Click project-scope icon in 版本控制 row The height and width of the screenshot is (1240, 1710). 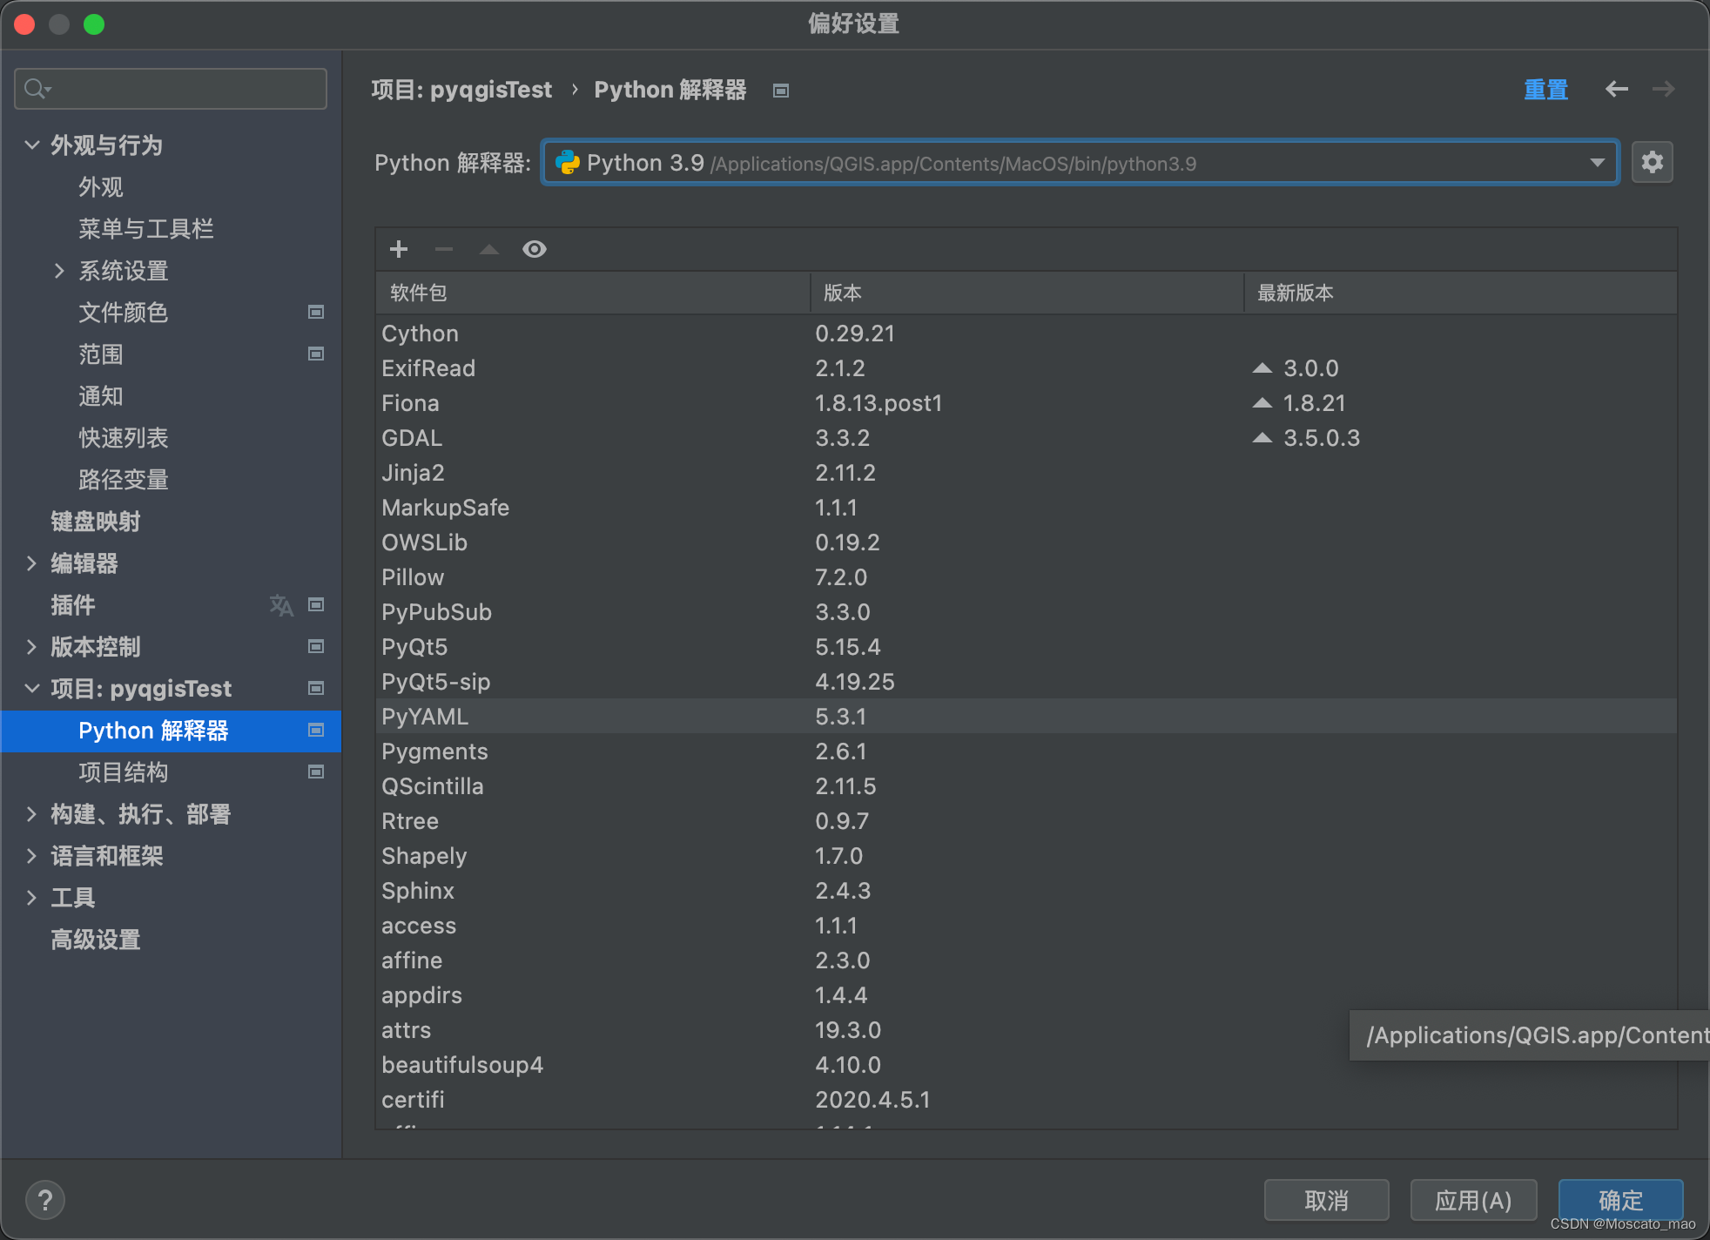(x=316, y=646)
